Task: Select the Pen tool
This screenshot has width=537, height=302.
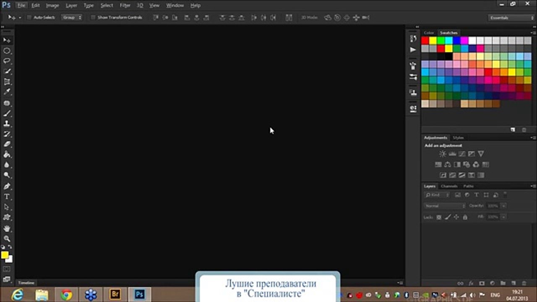Action: coord(7,186)
